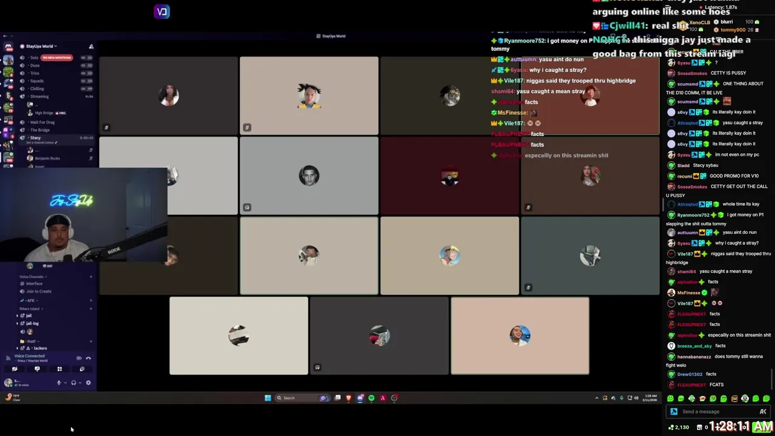Expand the jail channel threads
This screenshot has width=775, height=436.
pyautogui.click(x=17, y=315)
